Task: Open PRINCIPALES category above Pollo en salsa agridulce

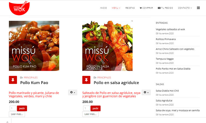Action: (104, 78)
